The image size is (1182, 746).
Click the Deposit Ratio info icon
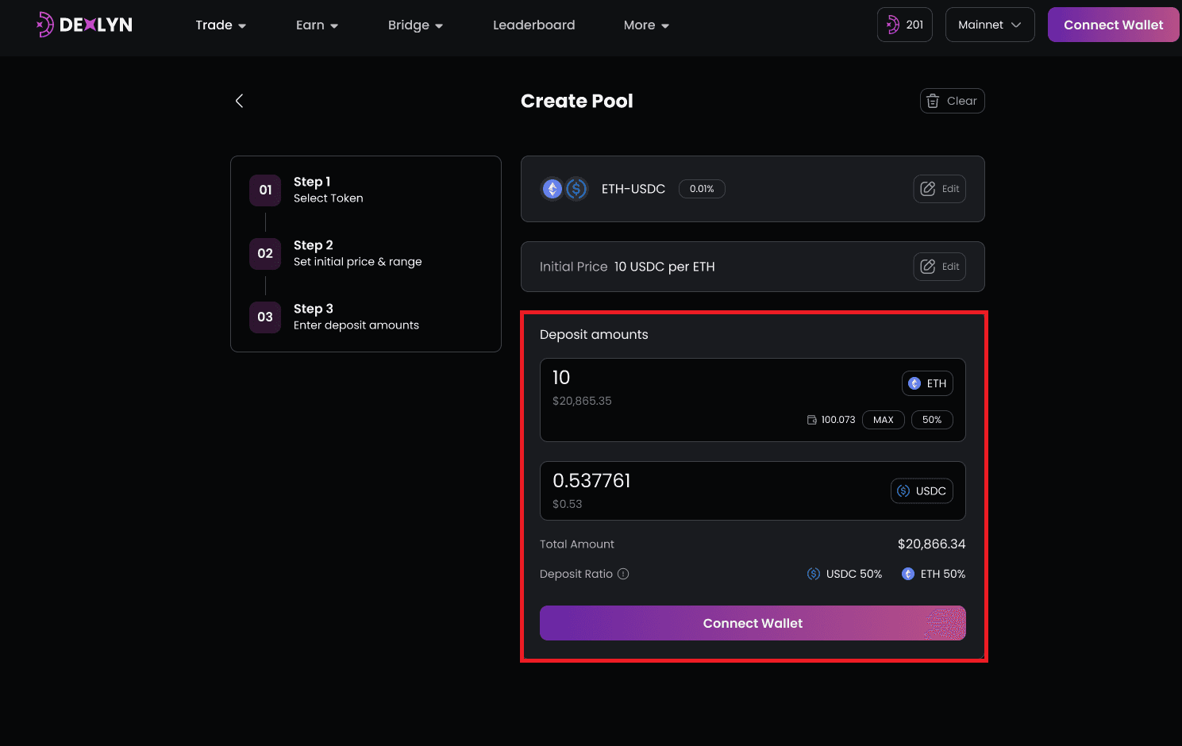(x=623, y=574)
